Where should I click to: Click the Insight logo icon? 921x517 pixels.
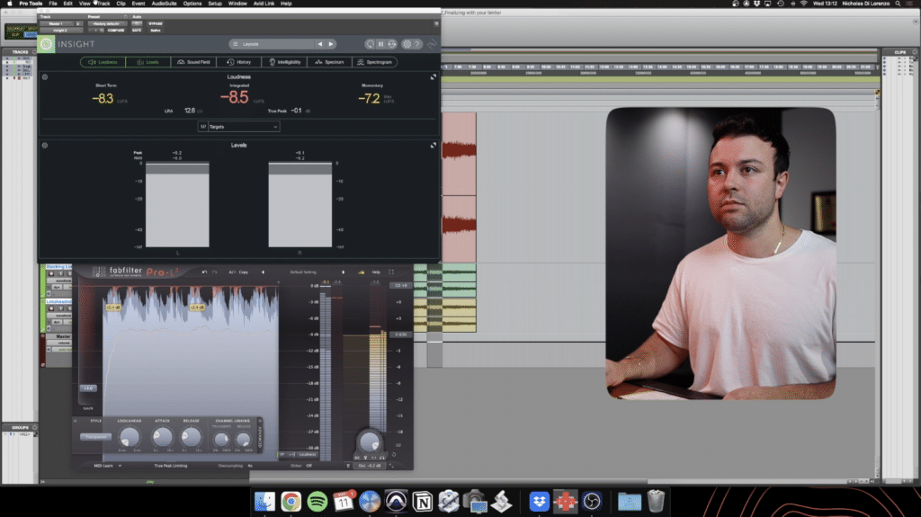click(46, 44)
